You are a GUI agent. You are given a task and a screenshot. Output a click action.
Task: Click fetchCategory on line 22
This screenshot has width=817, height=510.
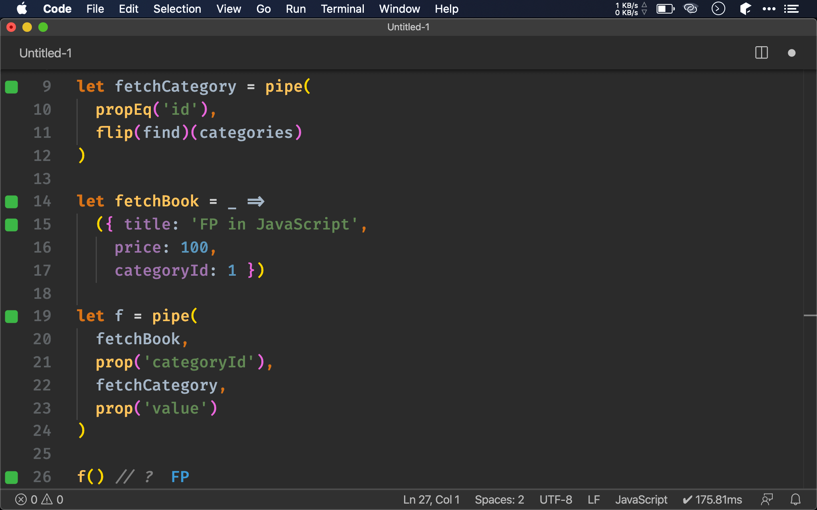[157, 385]
